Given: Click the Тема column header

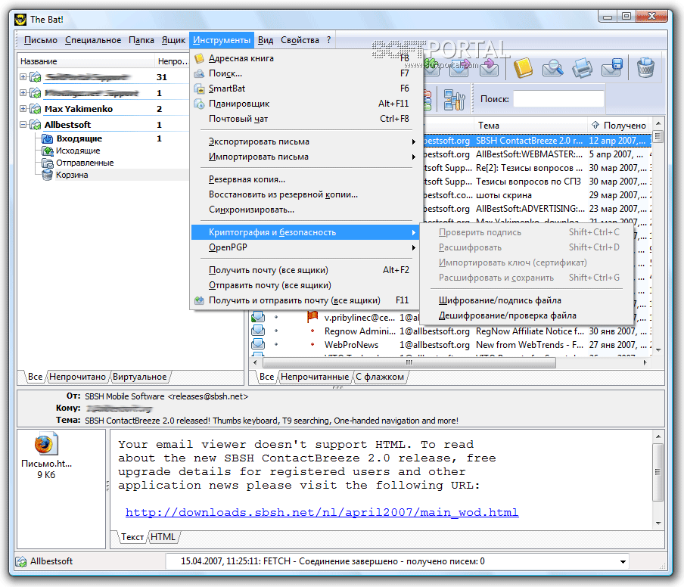Looking at the screenshot, I should (530, 126).
